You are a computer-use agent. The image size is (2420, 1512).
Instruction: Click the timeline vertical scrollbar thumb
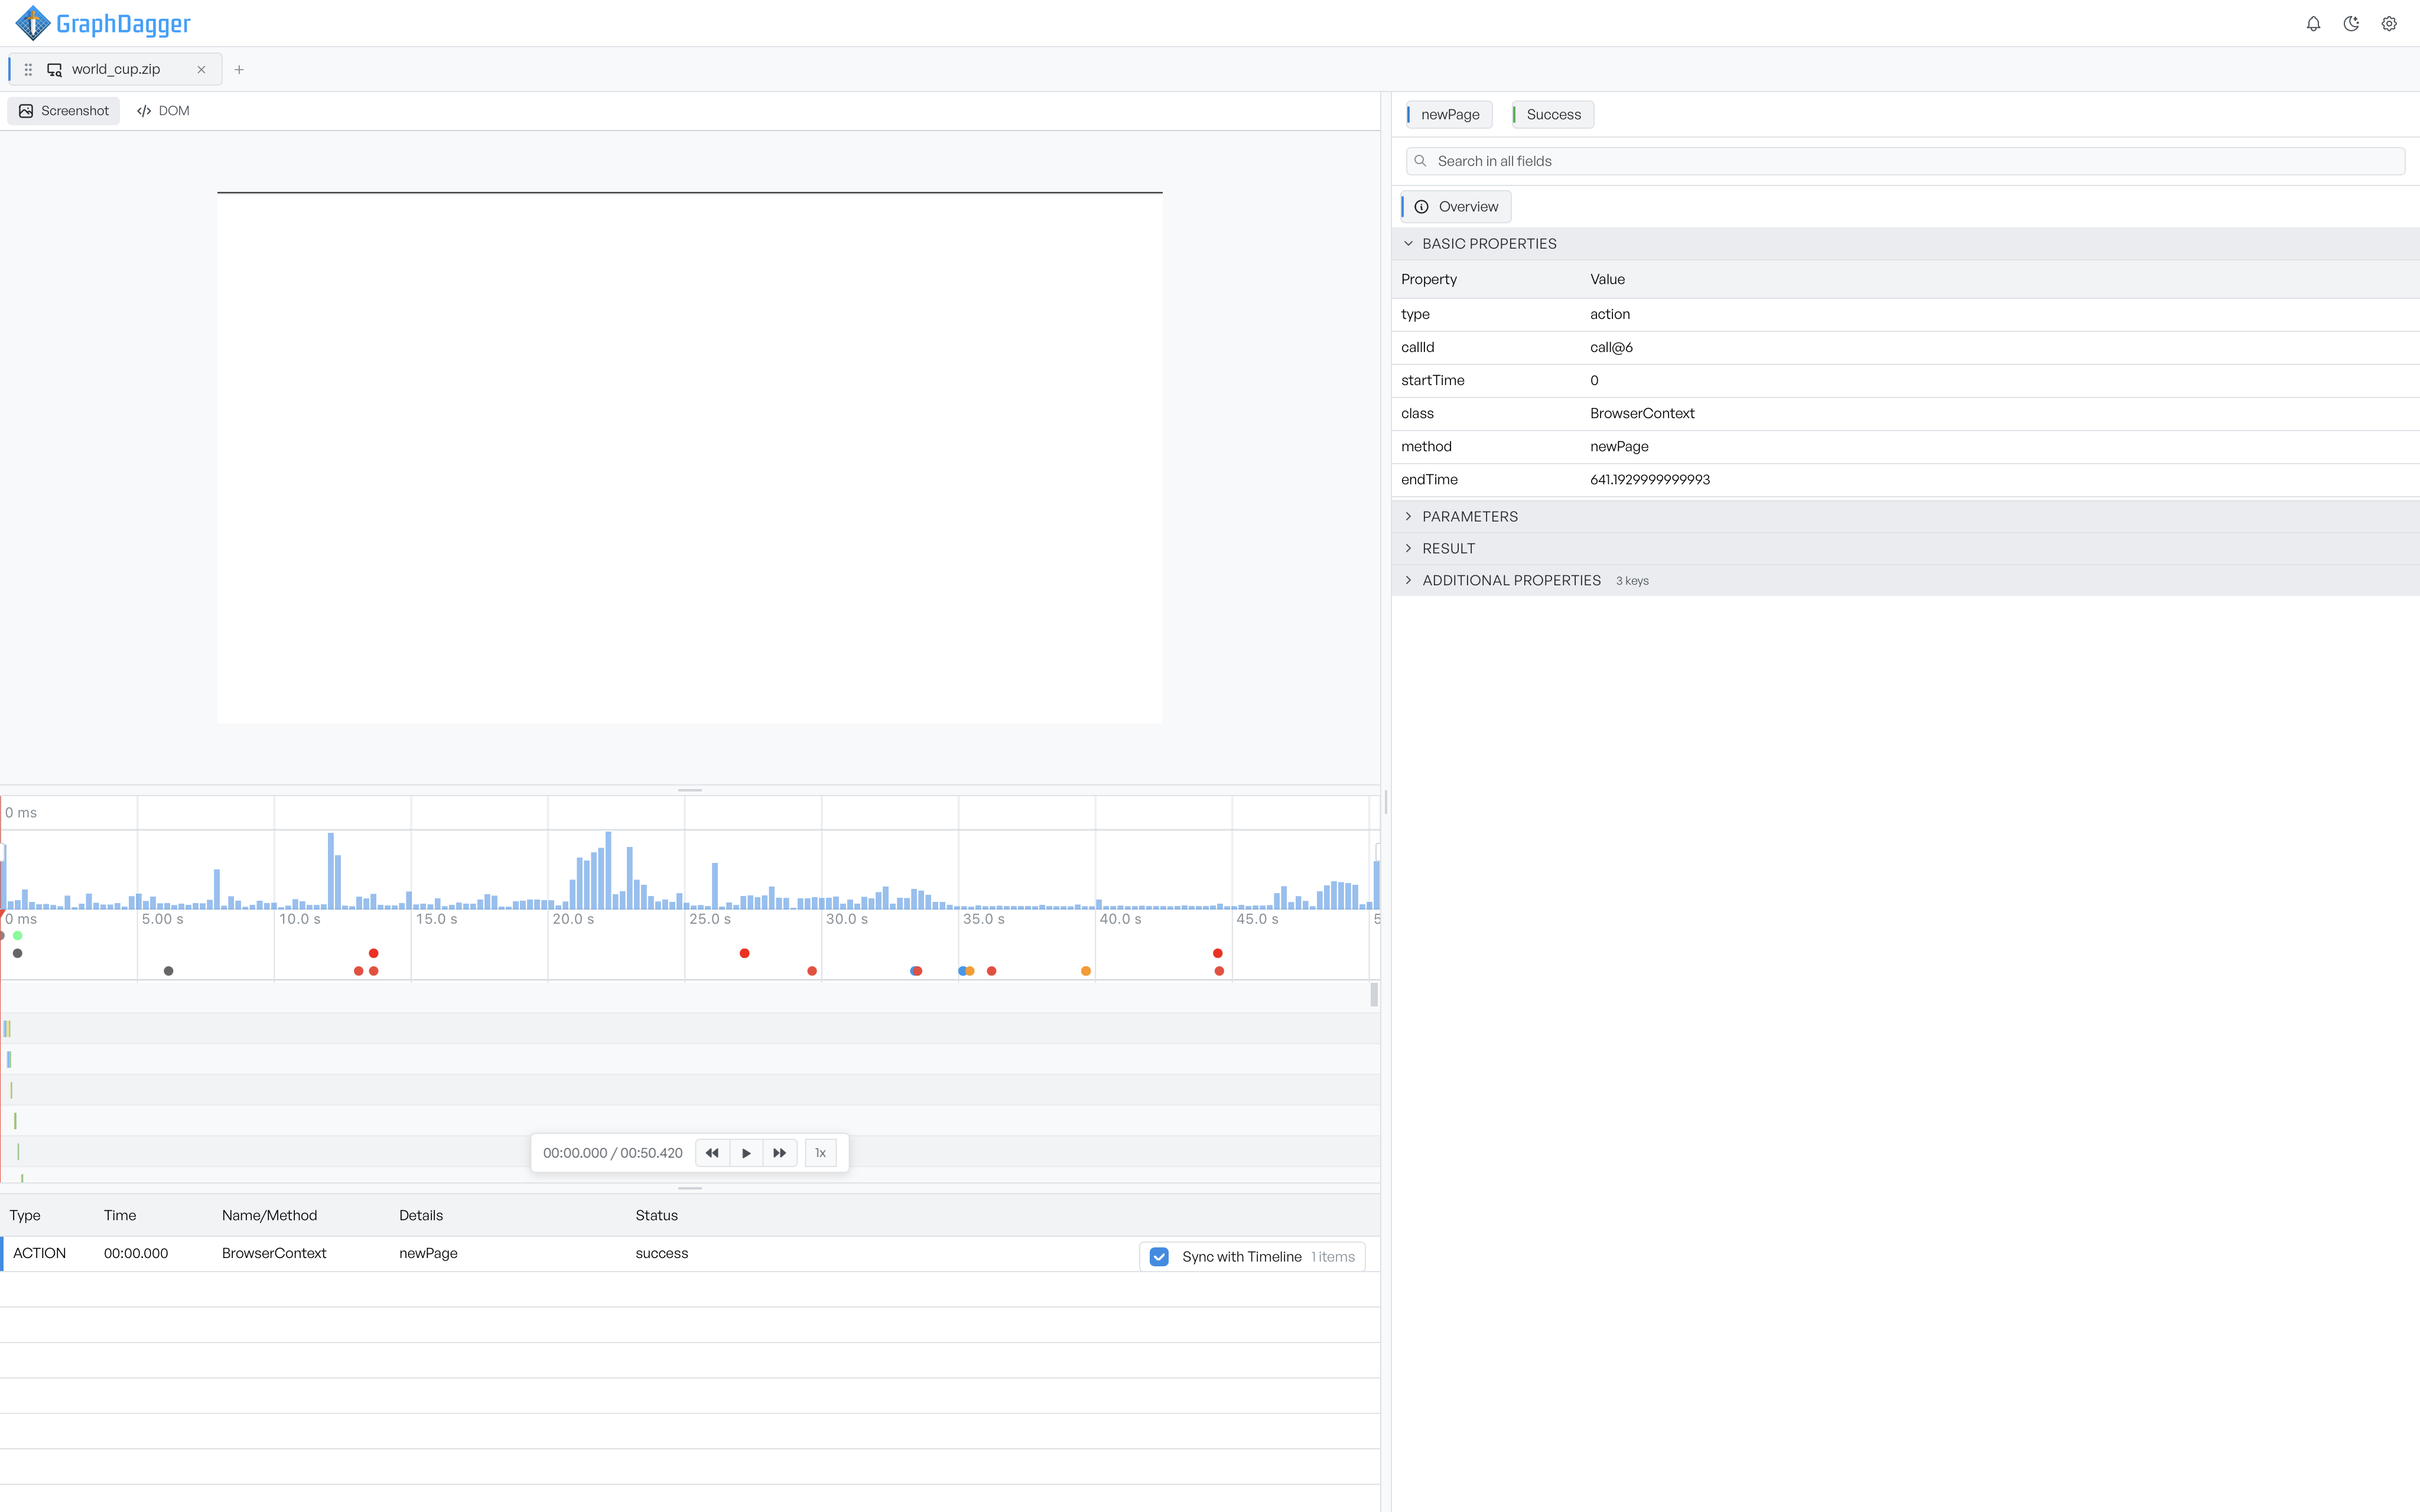pyautogui.click(x=1374, y=995)
